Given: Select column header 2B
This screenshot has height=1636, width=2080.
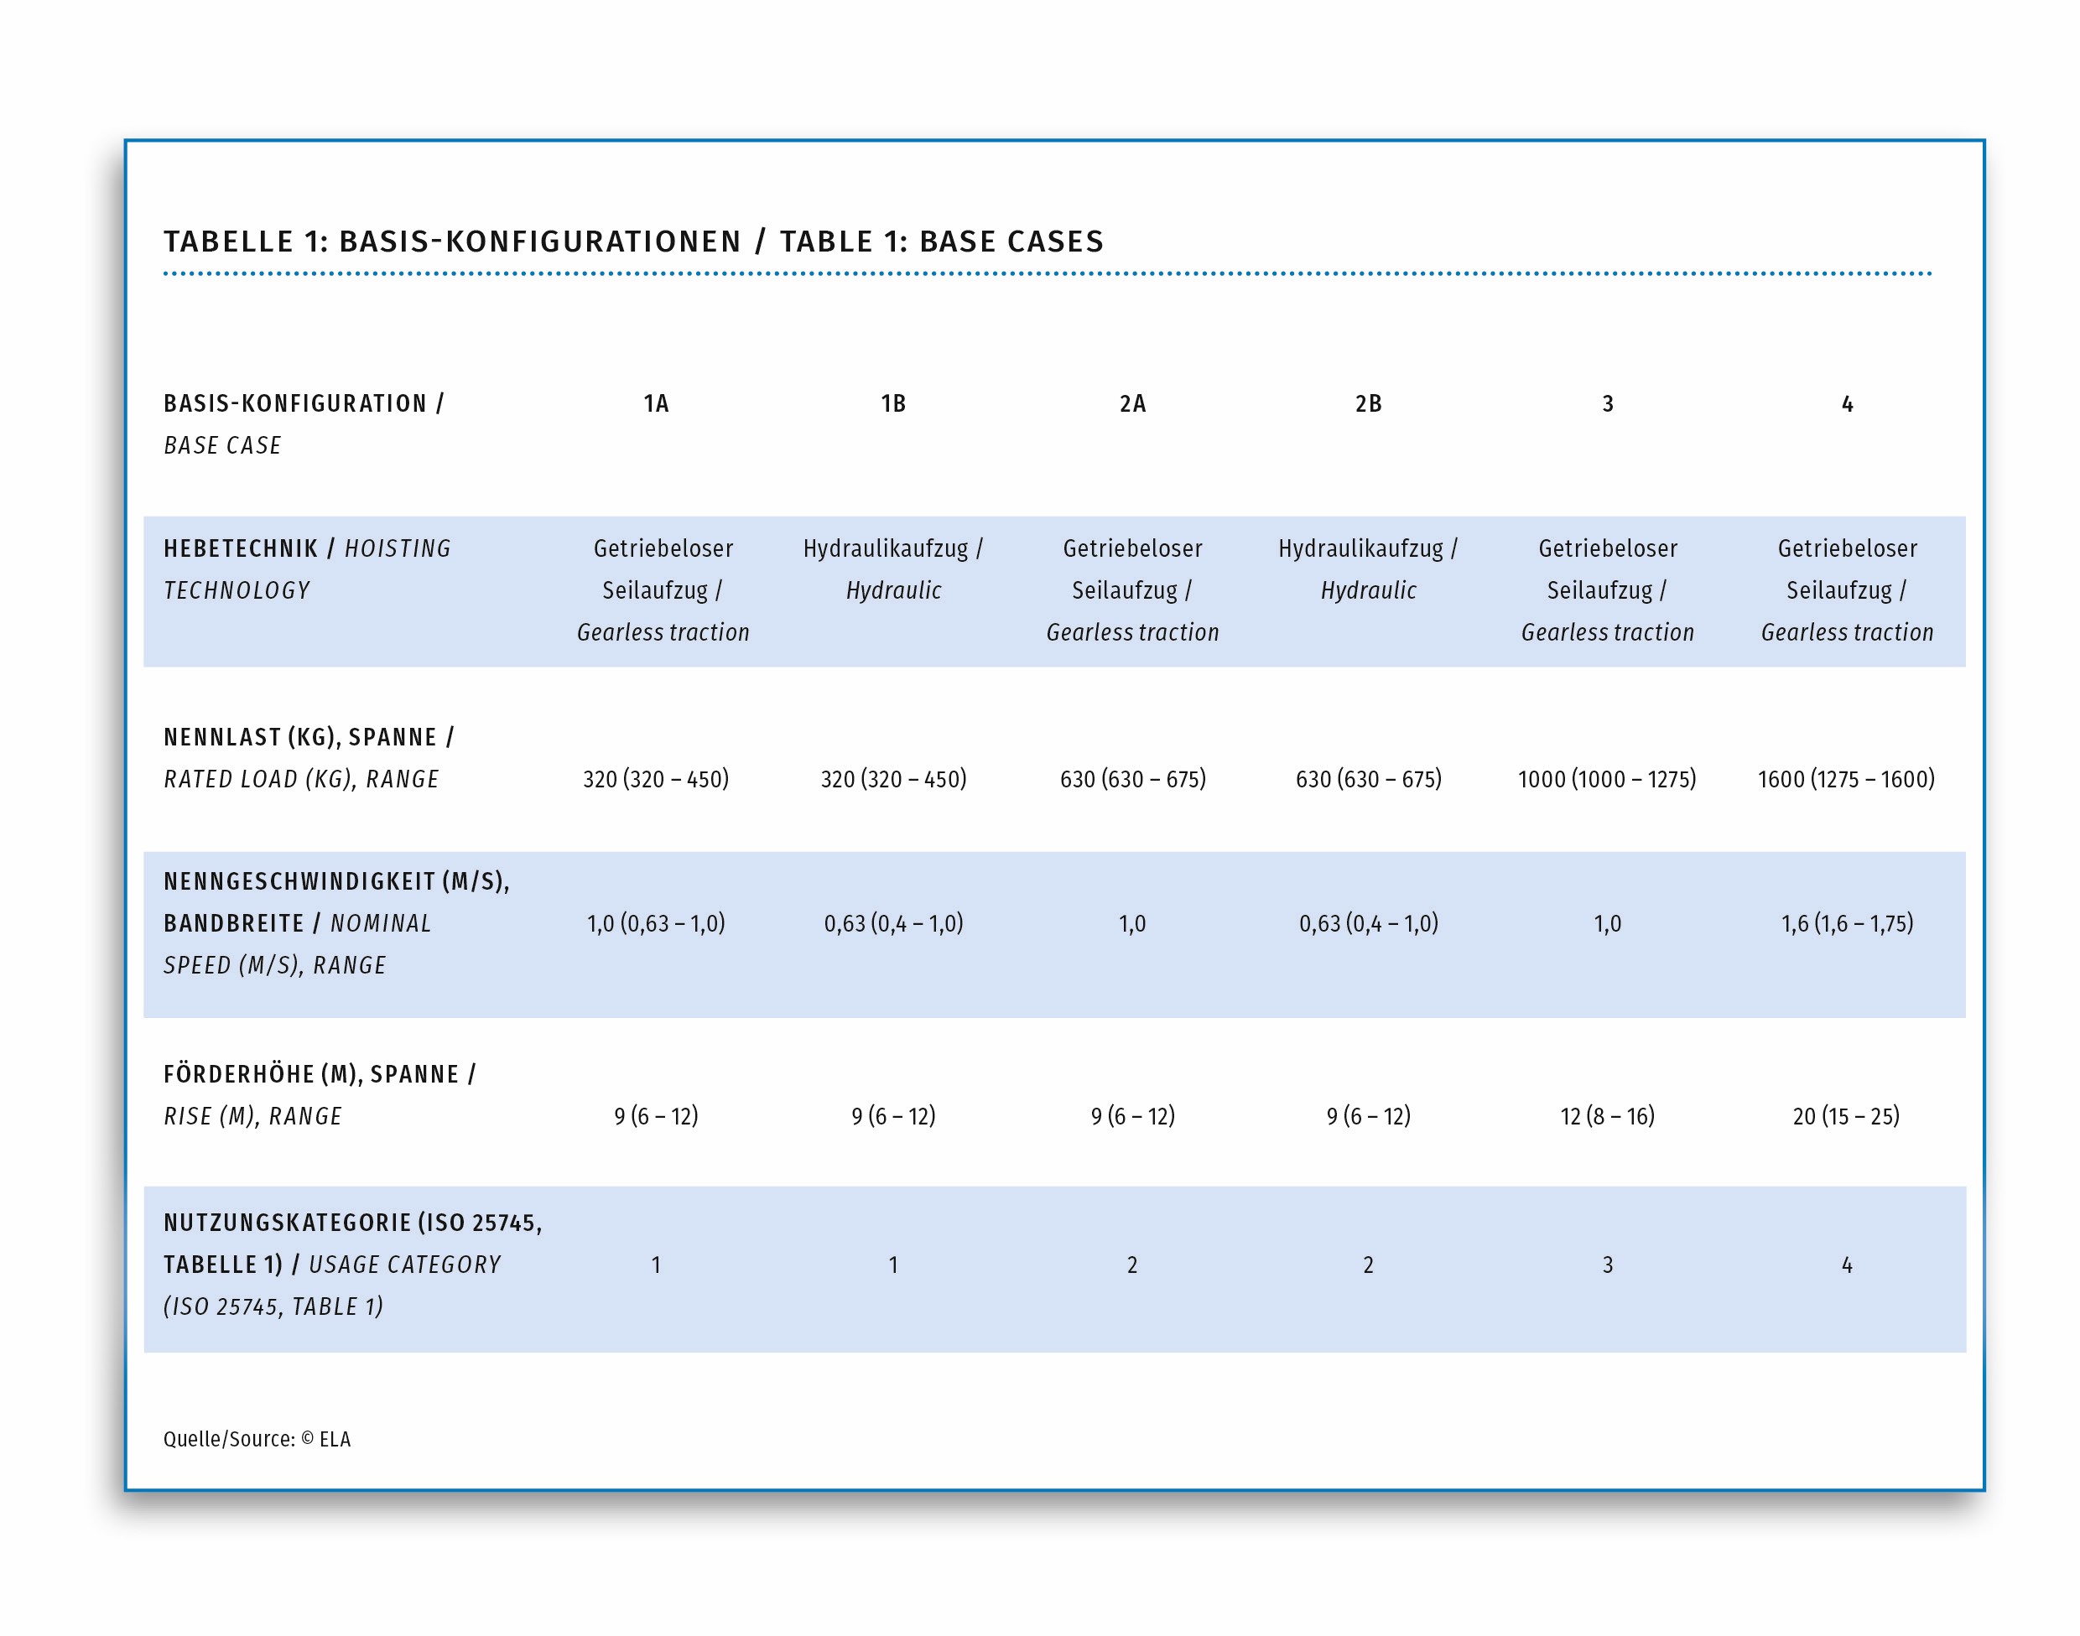Looking at the screenshot, I should [x=1367, y=403].
